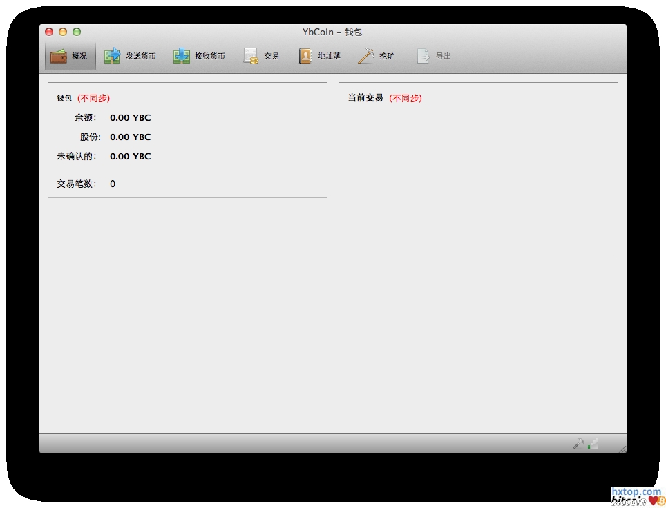The height and width of the screenshot is (508, 666).
Task: Click the pickaxe mining status icon in status bar
Action: tap(578, 443)
